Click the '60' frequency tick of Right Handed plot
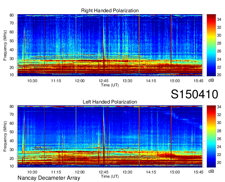The image size is (225, 182). click(12, 32)
